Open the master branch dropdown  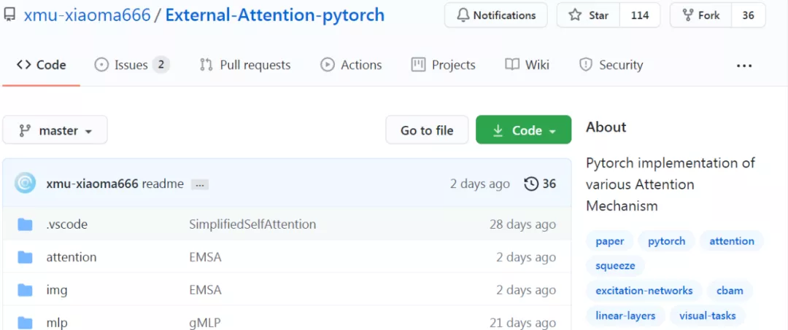(55, 130)
